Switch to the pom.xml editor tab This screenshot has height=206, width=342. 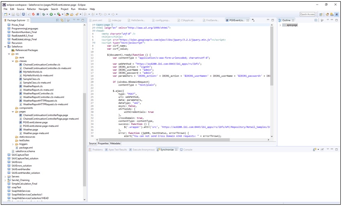95,20
